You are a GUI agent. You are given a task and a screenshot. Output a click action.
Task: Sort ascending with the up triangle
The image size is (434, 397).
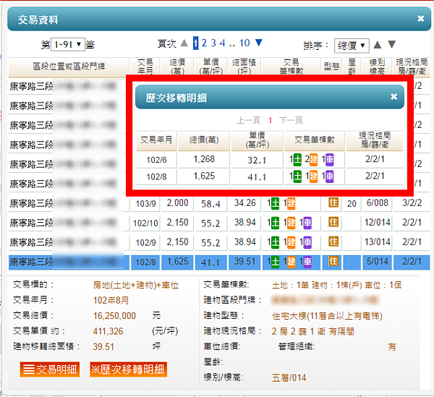click(378, 45)
